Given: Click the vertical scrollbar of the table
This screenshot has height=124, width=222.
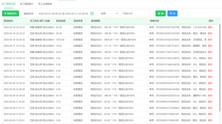Looking at the screenshot, I should point(220,68).
